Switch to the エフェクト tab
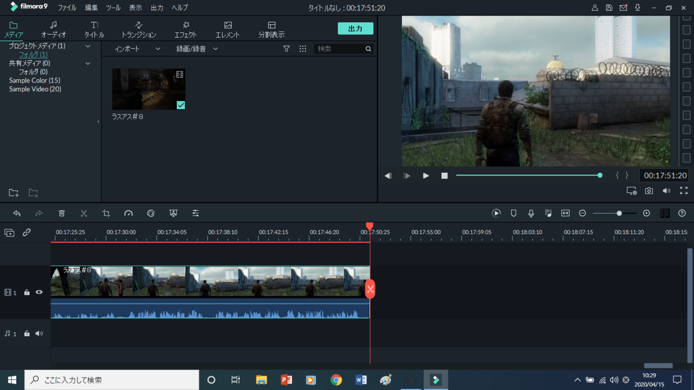 tap(186, 29)
